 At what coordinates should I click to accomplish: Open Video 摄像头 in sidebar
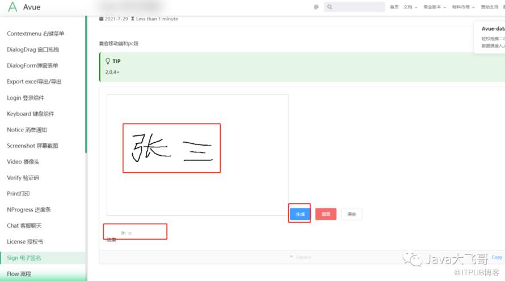tap(23, 161)
